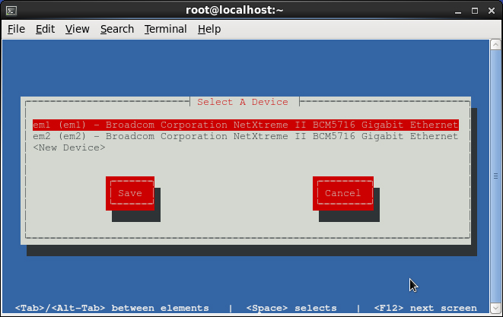Image resolution: width=503 pixels, height=317 pixels.
Task: Open the Search menu
Action: (117, 29)
